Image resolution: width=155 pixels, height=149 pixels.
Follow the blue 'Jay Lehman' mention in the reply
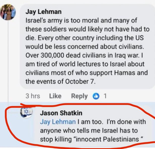pos(58,122)
